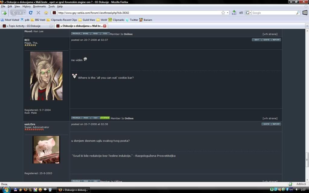Open the Tools menu

pos(52,7)
